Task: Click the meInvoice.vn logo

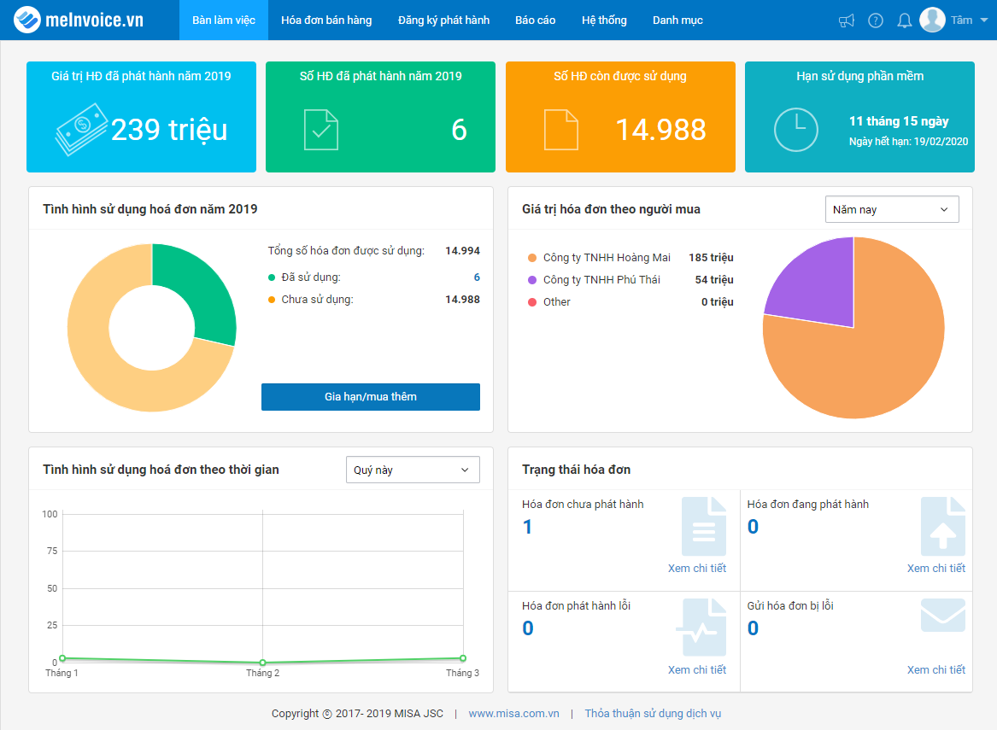Action: (79, 20)
